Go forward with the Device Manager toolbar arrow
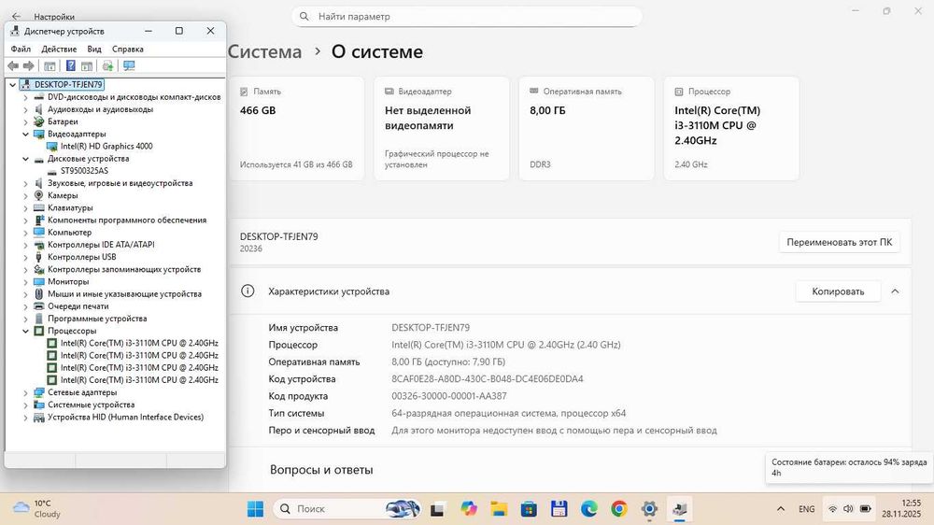 click(28, 66)
